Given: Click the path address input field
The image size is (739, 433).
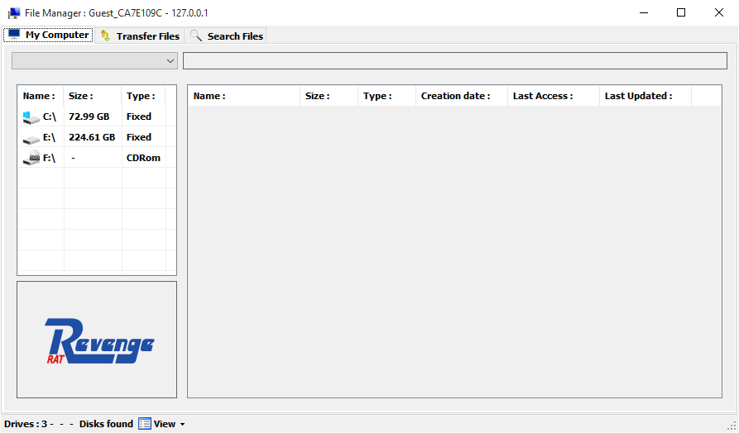Looking at the screenshot, I should click(455, 60).
